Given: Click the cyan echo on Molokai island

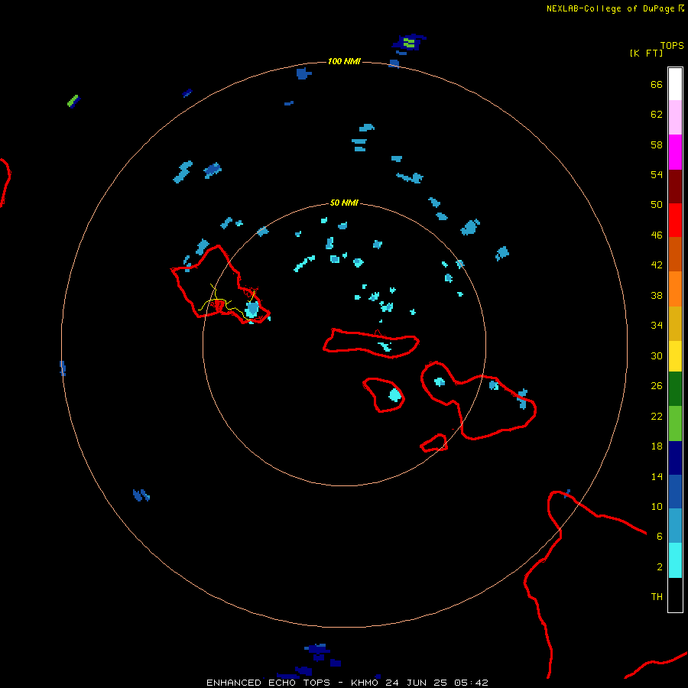Looking at the screenshot, I should [385, 346].
